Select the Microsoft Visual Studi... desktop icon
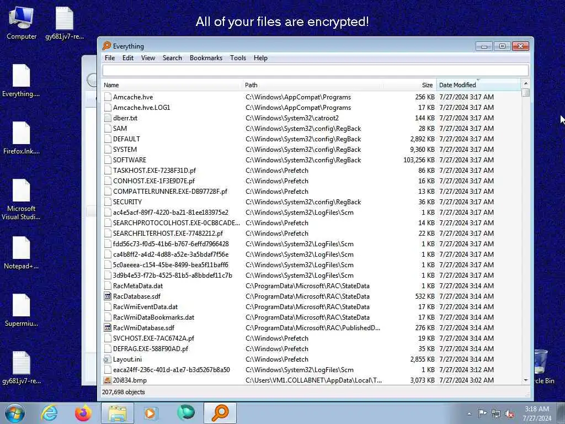The height and width of the screenshot is (424, 565). [21, 199]
